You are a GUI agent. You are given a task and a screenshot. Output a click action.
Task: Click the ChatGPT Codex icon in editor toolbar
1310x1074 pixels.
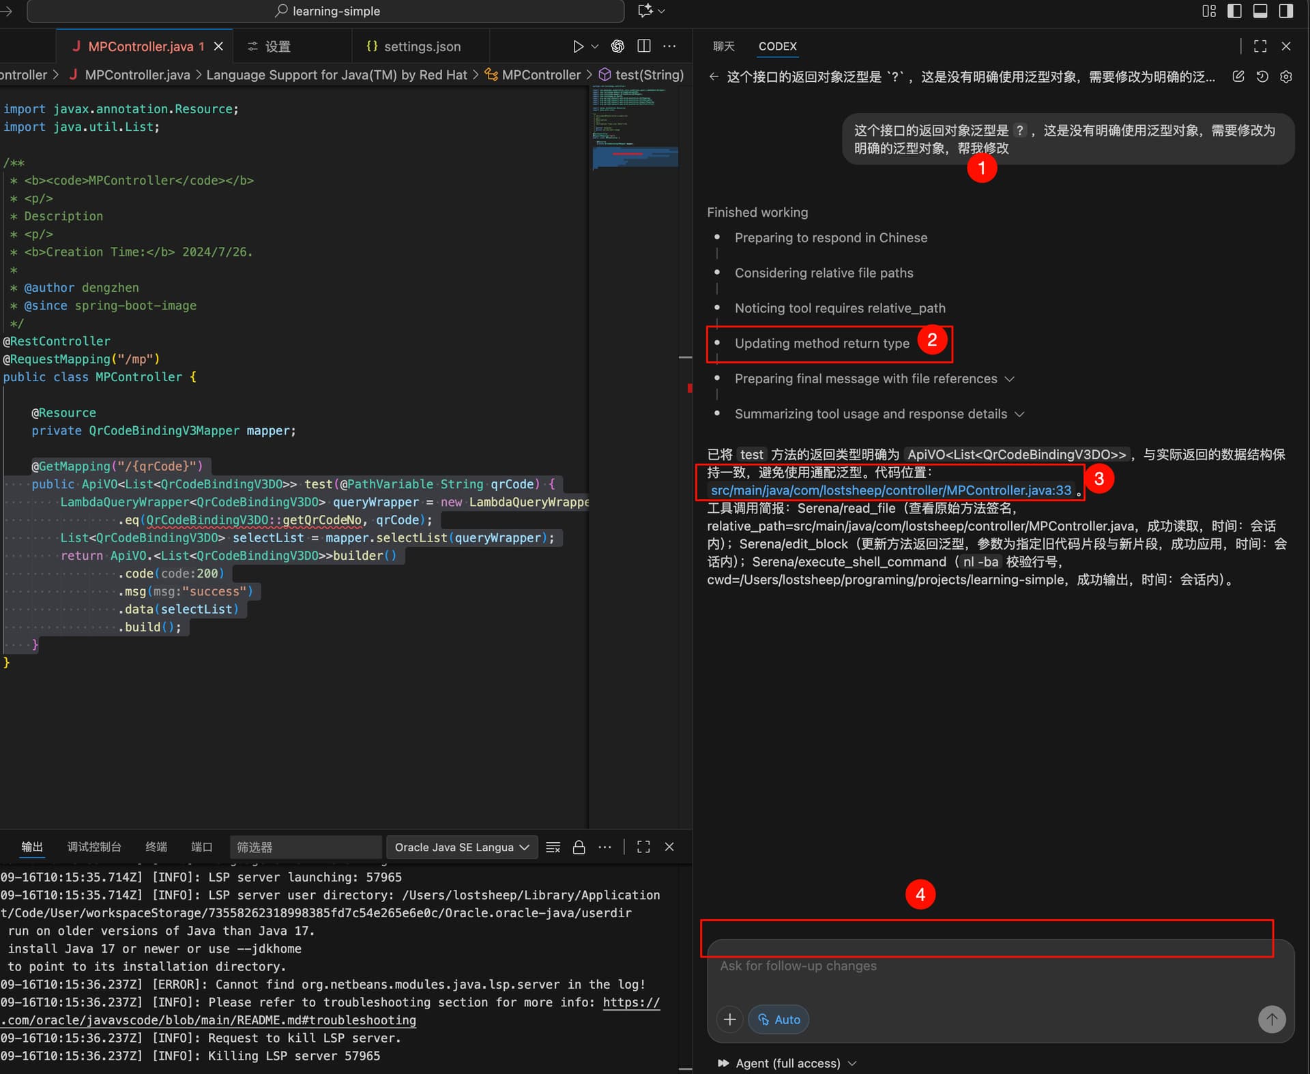[x=617, y=46]
